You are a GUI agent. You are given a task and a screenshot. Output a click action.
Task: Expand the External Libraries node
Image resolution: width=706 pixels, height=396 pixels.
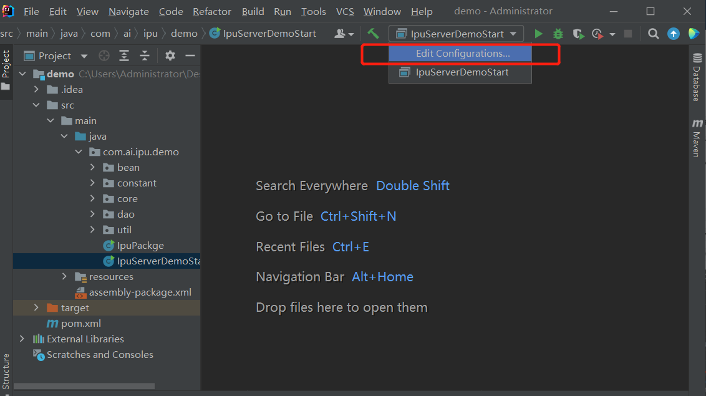coord(22,339)
